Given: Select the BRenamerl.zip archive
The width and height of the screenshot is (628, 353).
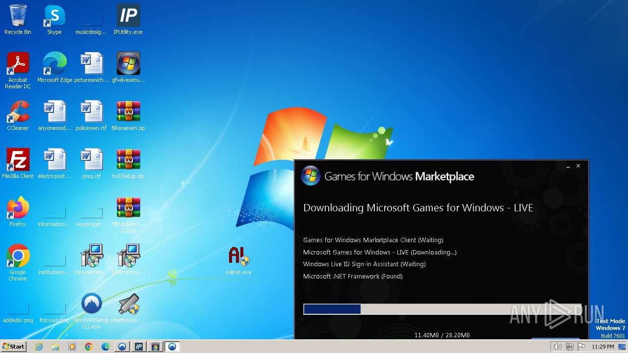Looking at the screenshot, I should pyautogui.click(x=128, y=116).
